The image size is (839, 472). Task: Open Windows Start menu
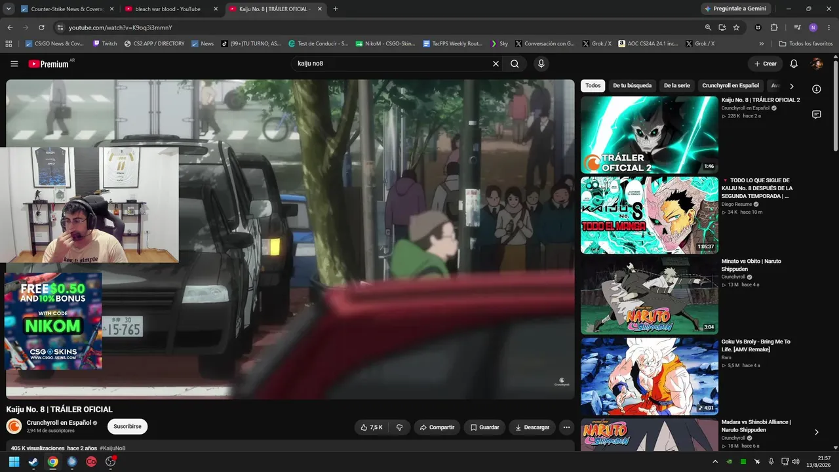[14, 462]
